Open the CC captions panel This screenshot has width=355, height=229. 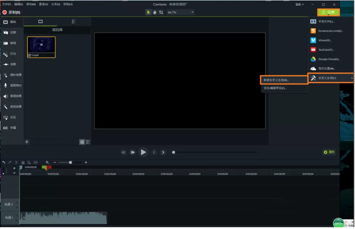[10, 128]
